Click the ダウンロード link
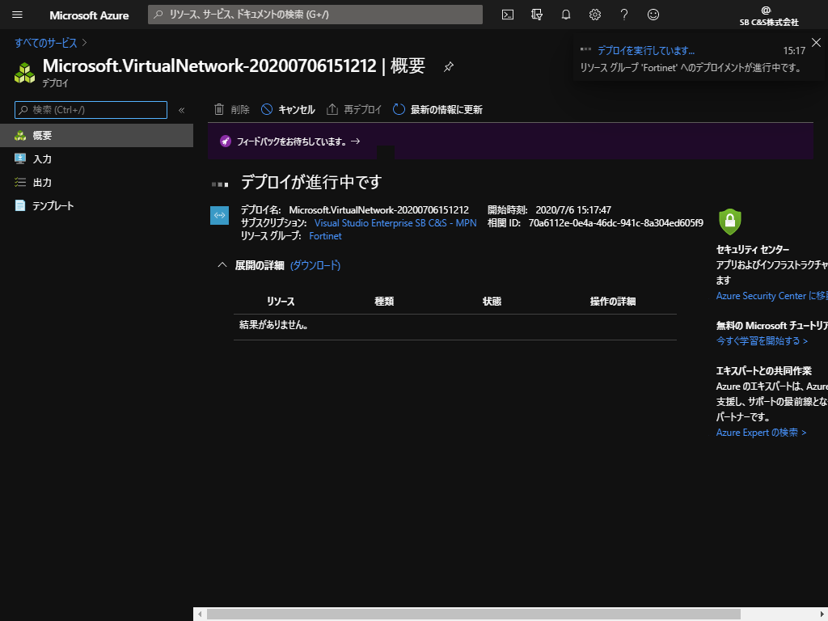 pyautogui.click(x=315, y=265)
